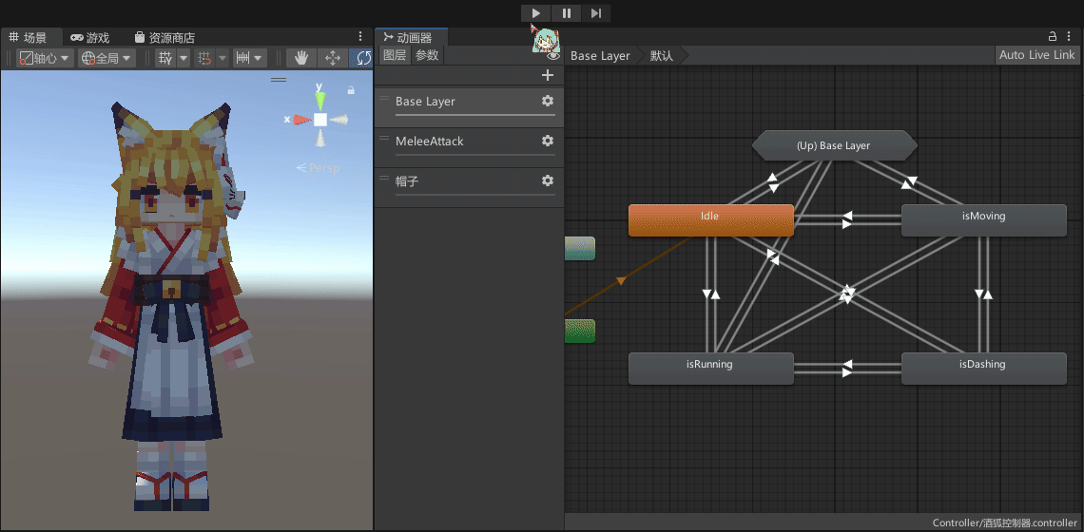This screenshot has height=532, width=1084.
Task: Click Base Layer in the breadcrumb
Action: pos(600,56)
